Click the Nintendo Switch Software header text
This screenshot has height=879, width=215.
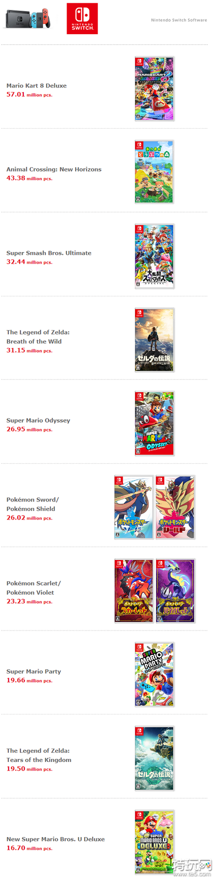(179, 20)
